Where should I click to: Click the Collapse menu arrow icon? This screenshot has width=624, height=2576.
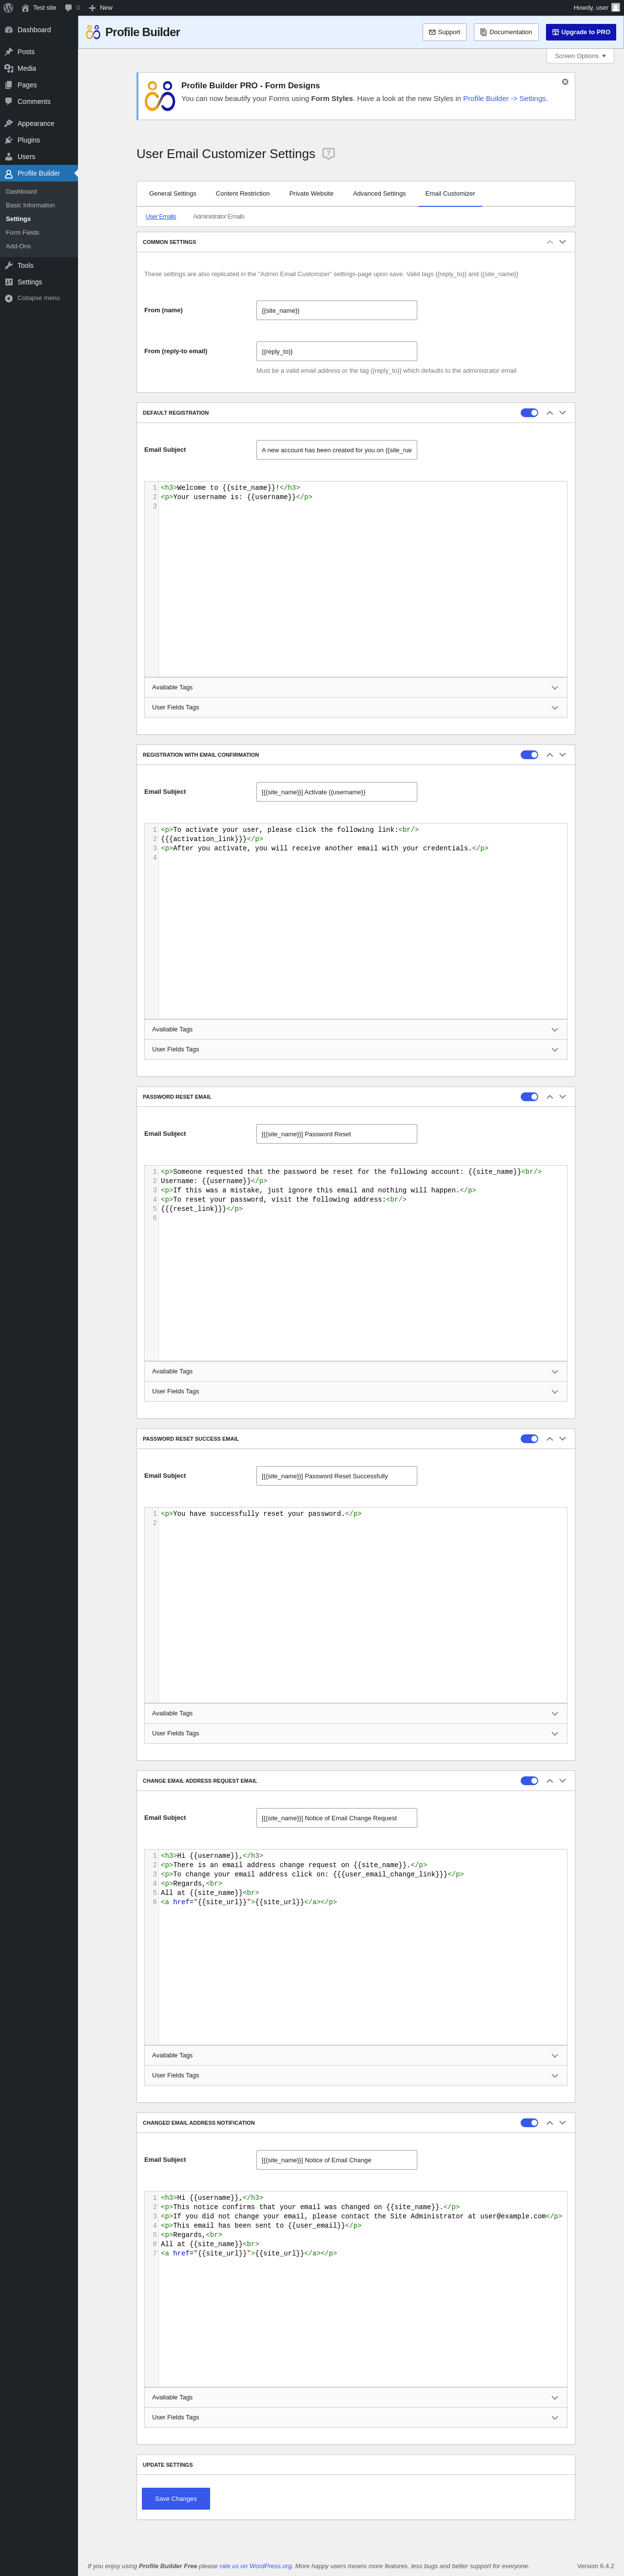[x=9, y=298]
